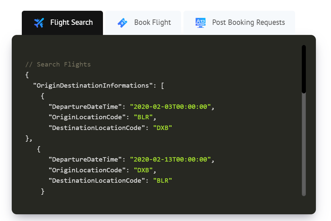Image resolution: width=331 pixels, height=221 pixels.
Task: Open the Book Flight tab
Action: click(143, 23)
